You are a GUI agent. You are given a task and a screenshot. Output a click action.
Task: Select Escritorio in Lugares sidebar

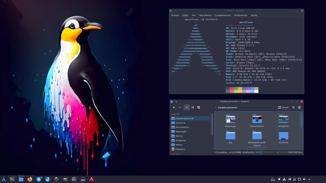tap(190, 123)
